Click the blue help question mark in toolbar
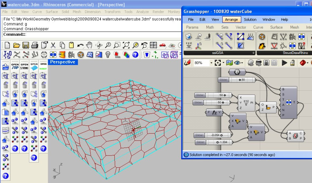Viewport: 312px width, 183px height. pos(135,54)
